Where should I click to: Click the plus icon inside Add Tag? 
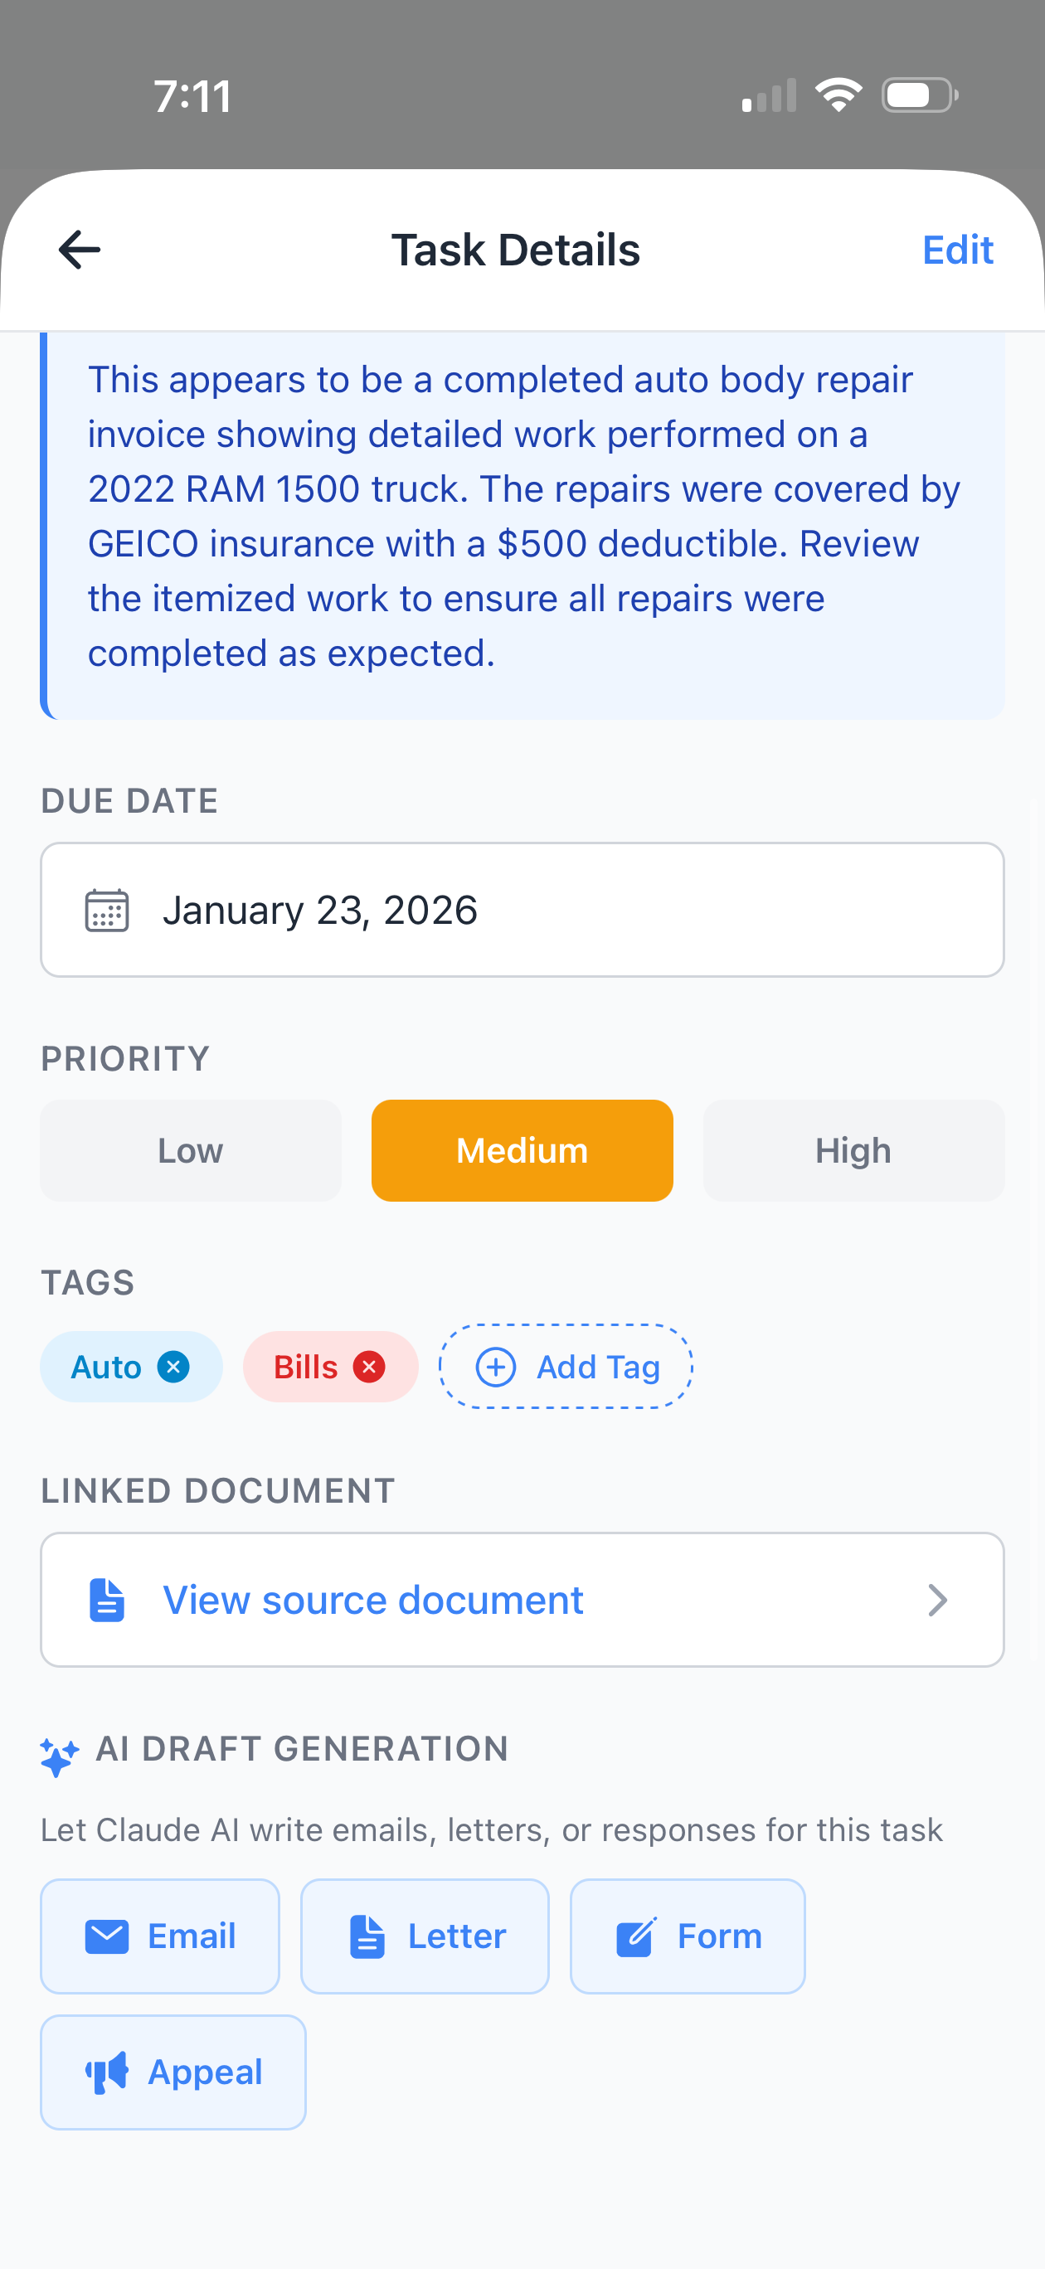[496, 1367]
